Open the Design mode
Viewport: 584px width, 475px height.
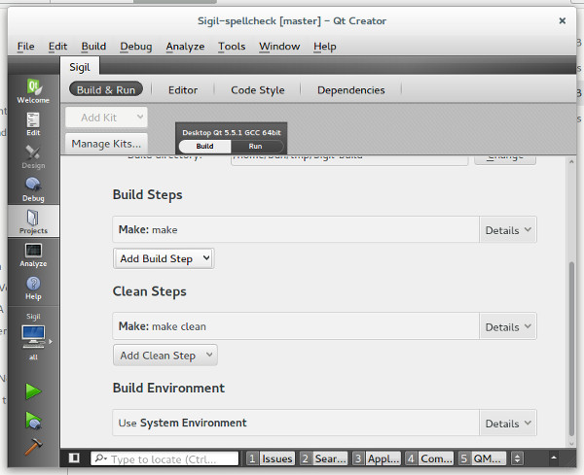33,156
